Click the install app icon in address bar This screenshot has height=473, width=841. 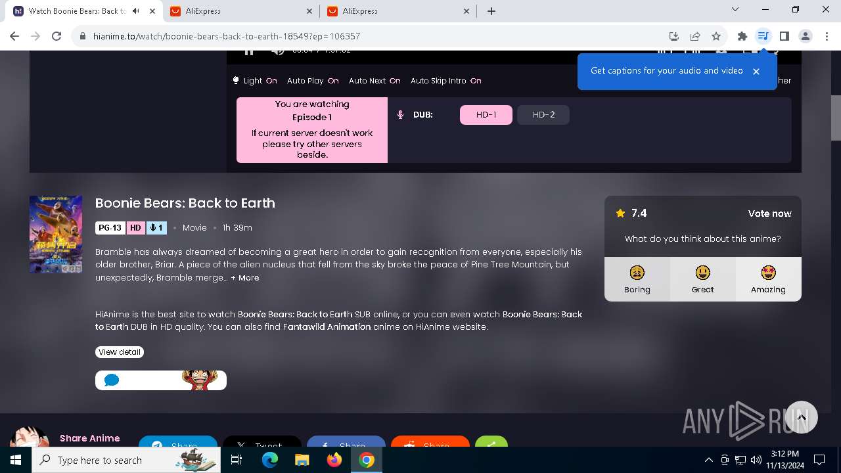[x=674, y=36]
